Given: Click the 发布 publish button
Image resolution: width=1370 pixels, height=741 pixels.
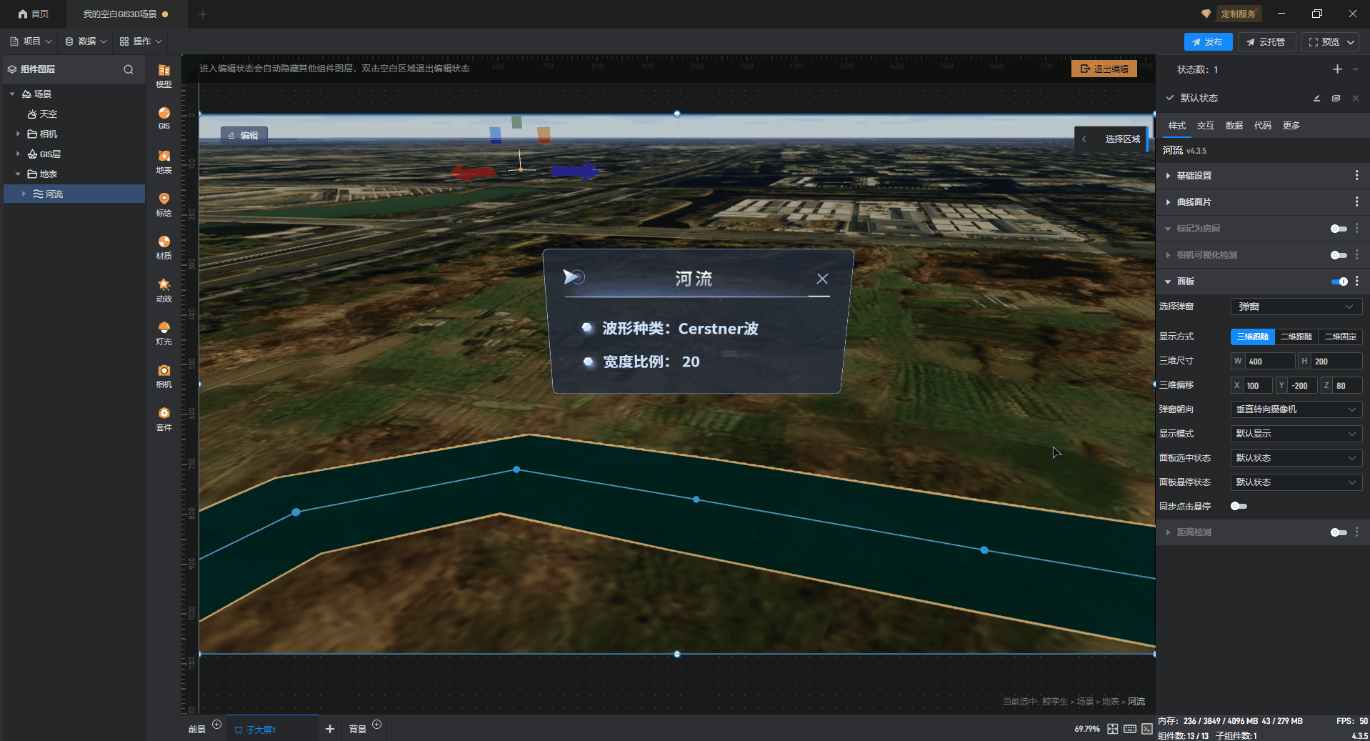Looking at the screenshot, I should tap(1207, 42).
